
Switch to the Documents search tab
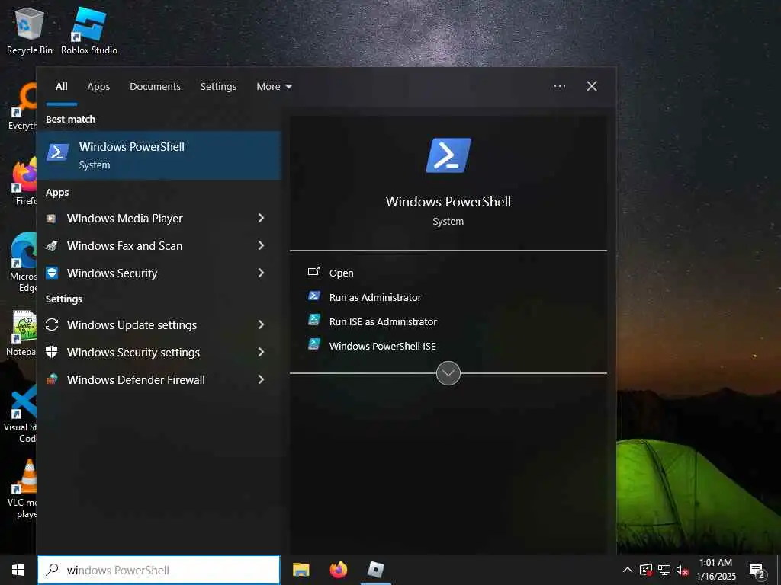pyautogui.click(x=156, y=87)
